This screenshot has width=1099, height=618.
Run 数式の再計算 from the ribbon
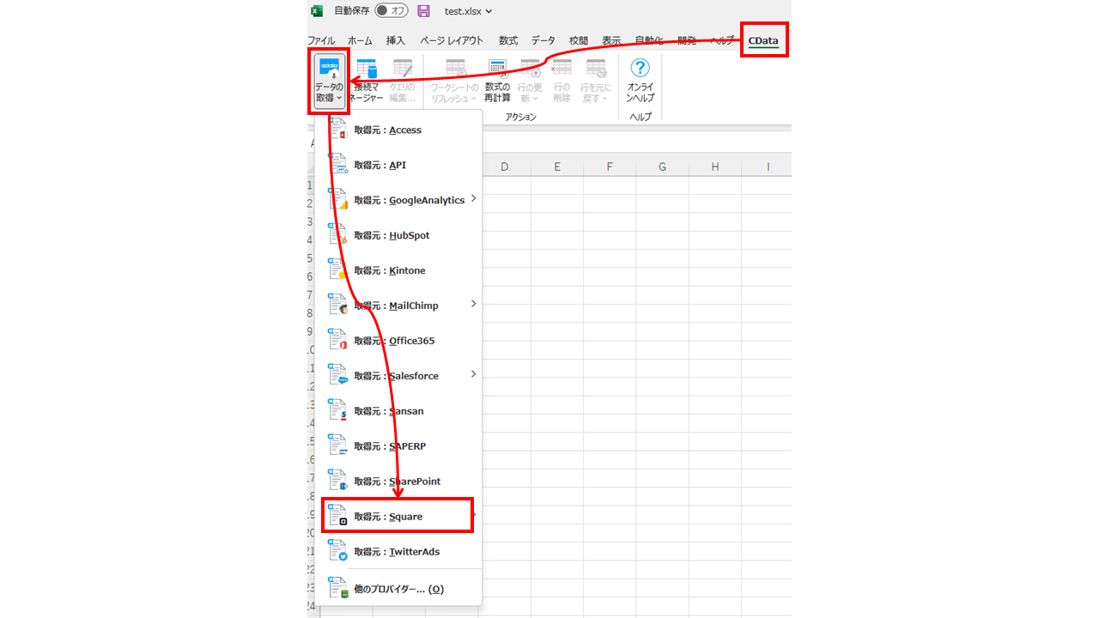497,82
